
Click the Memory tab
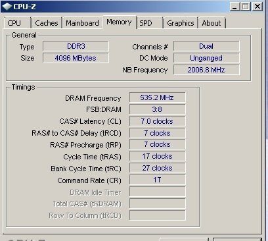click(120, 22)
